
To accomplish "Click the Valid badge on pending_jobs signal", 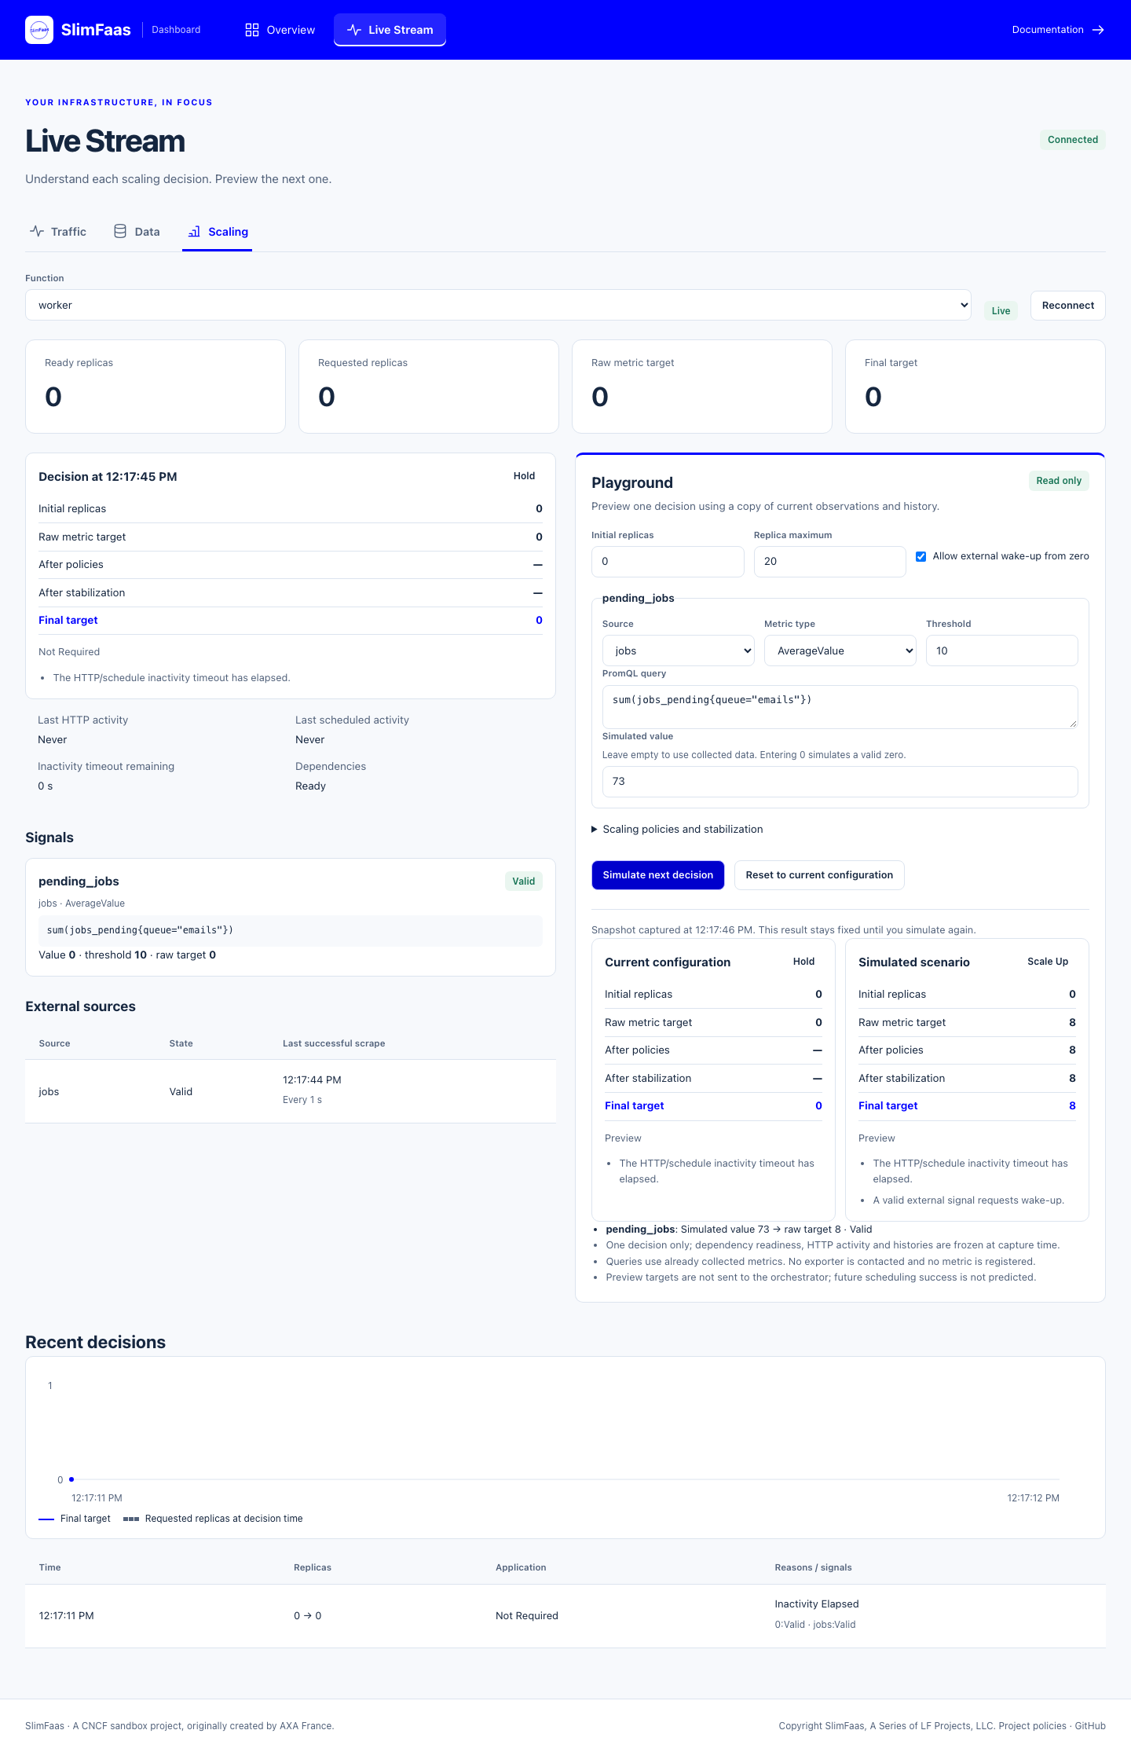I will click(524, 881).
